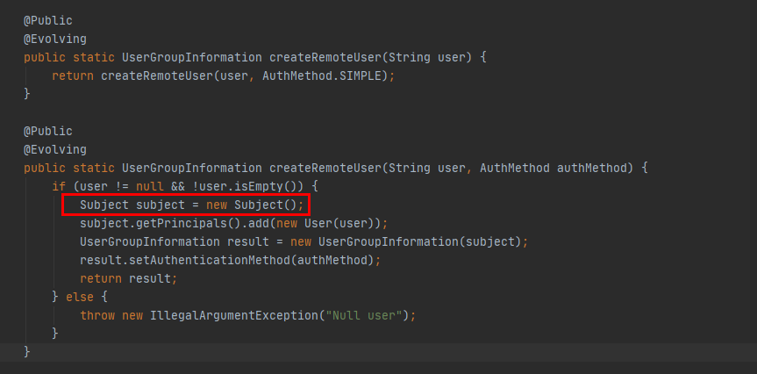Click the 'return result;' statement
The width and height of the screenshot is (757, 374).
[129, 278]
